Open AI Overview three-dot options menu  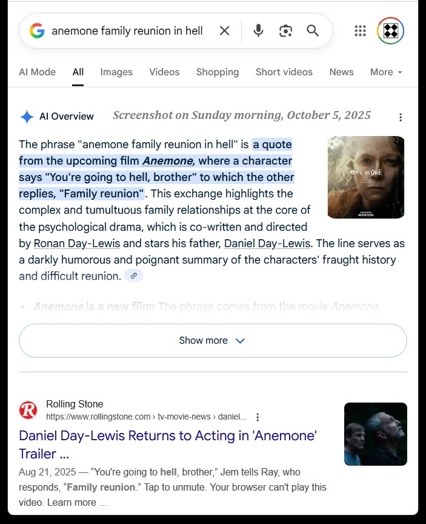[x=401, y=117]
